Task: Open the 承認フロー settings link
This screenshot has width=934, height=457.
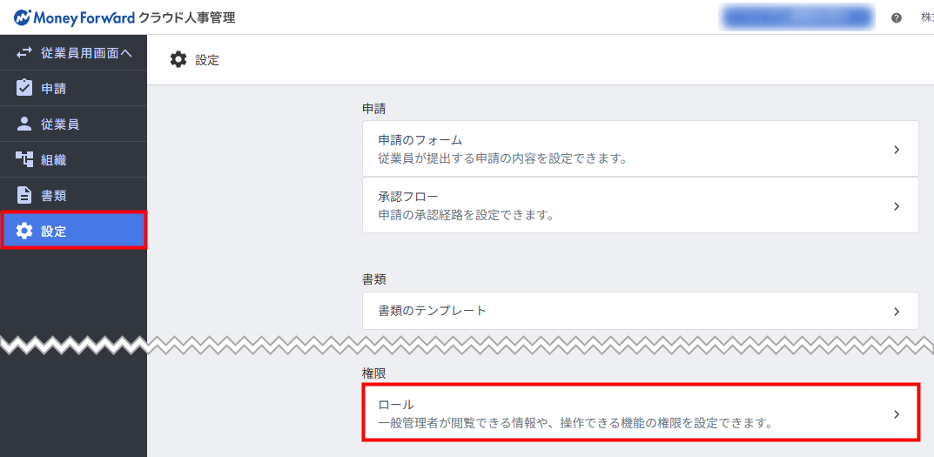Action: [x=409, y=197]
